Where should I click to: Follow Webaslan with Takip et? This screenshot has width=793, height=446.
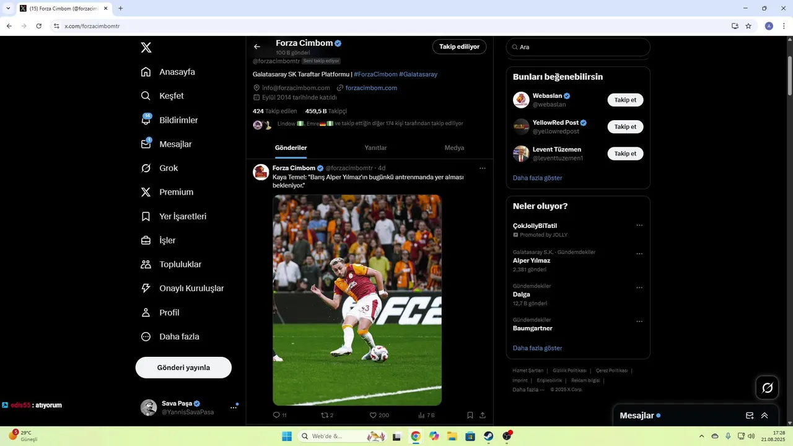click(625, 100)
